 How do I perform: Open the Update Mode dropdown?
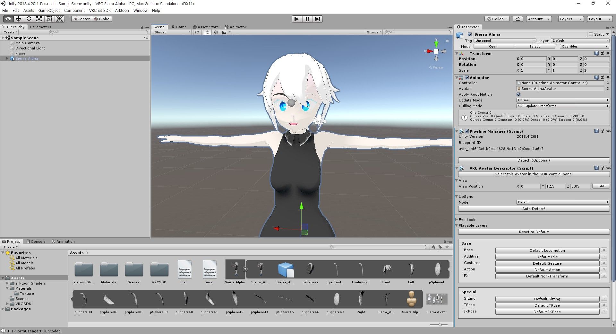[563, 100]
